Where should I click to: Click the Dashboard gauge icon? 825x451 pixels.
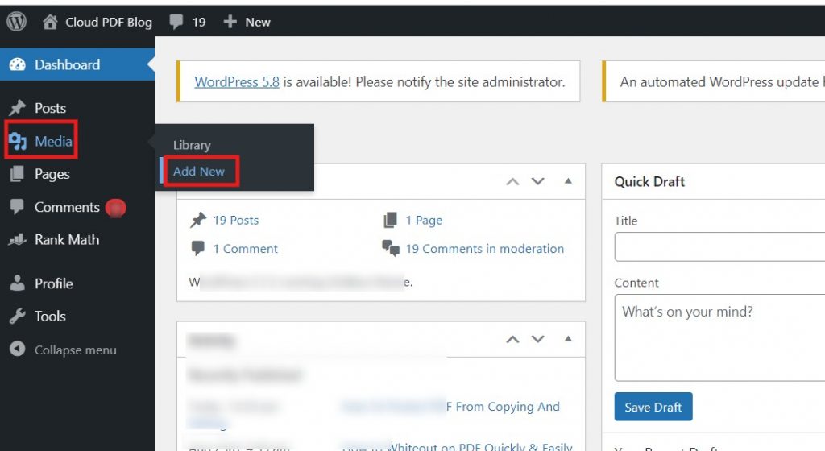point(18,64)
